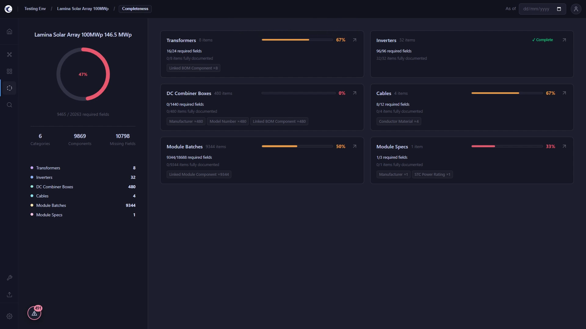Click the '9465 / 20263 required fields' text
586x329 pixels.
(83, 115)
